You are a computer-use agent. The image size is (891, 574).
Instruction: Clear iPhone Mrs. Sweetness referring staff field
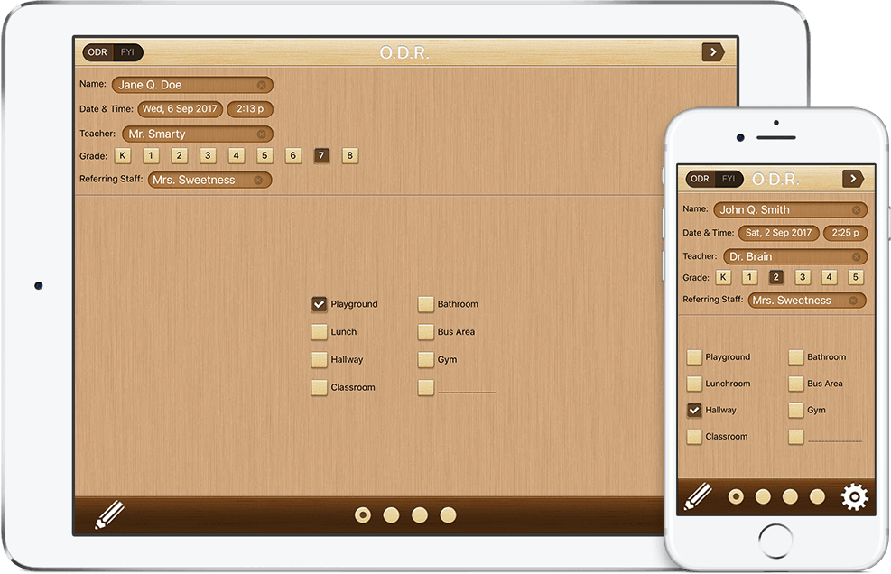pos(853,301)
